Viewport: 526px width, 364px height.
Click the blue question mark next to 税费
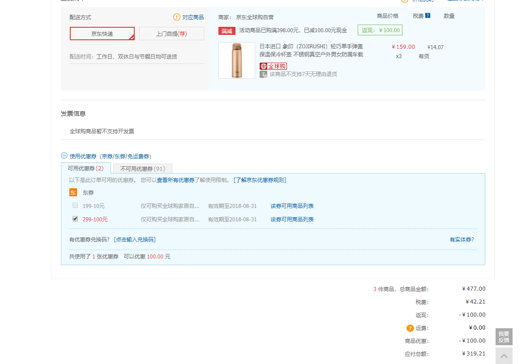428,15
